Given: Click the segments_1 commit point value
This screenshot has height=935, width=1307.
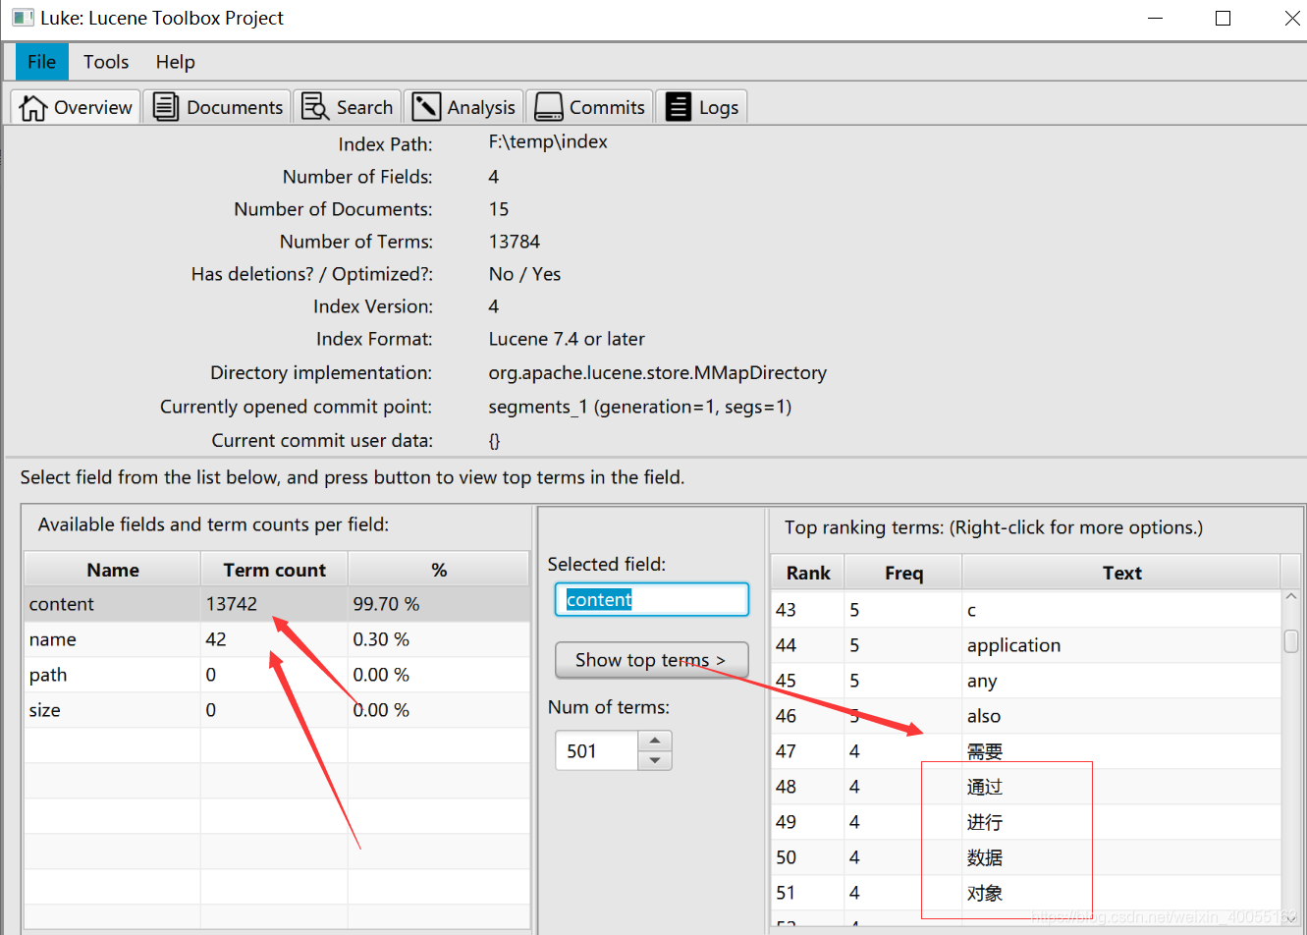Looking at the screenshot, I should tap(639, 407).
